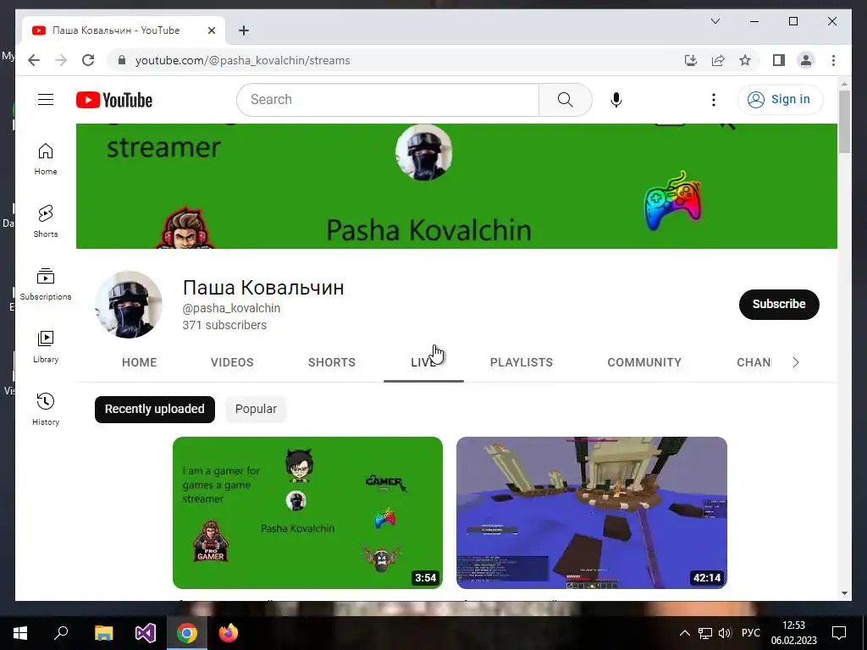Open Windows notification center
This screenshot has height=650, width=867.
click(x=839, y=633)
